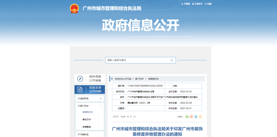This screenshot has height=137, width=277.
Task: Select 规范性文件 in the sidebar
Action: tap(87, 112)
